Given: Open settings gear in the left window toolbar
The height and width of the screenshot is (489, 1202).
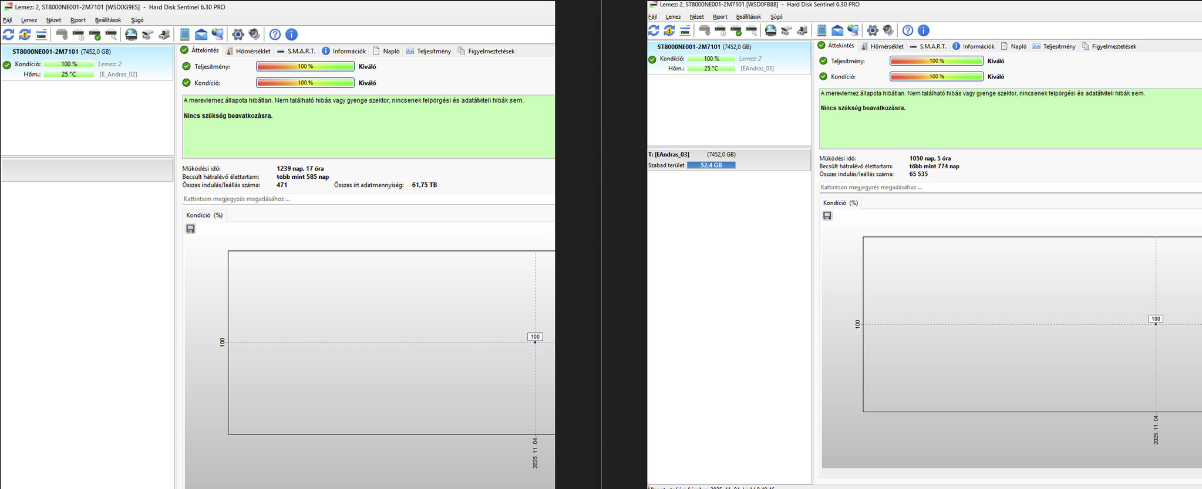Looking at the screenshot, I should point(238,35).
